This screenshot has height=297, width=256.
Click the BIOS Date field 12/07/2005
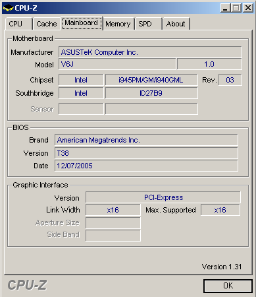click(x=146, y=166)
